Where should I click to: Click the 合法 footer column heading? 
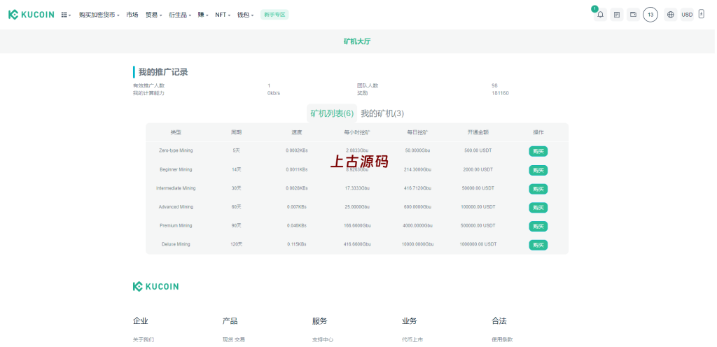pos(499,321)
